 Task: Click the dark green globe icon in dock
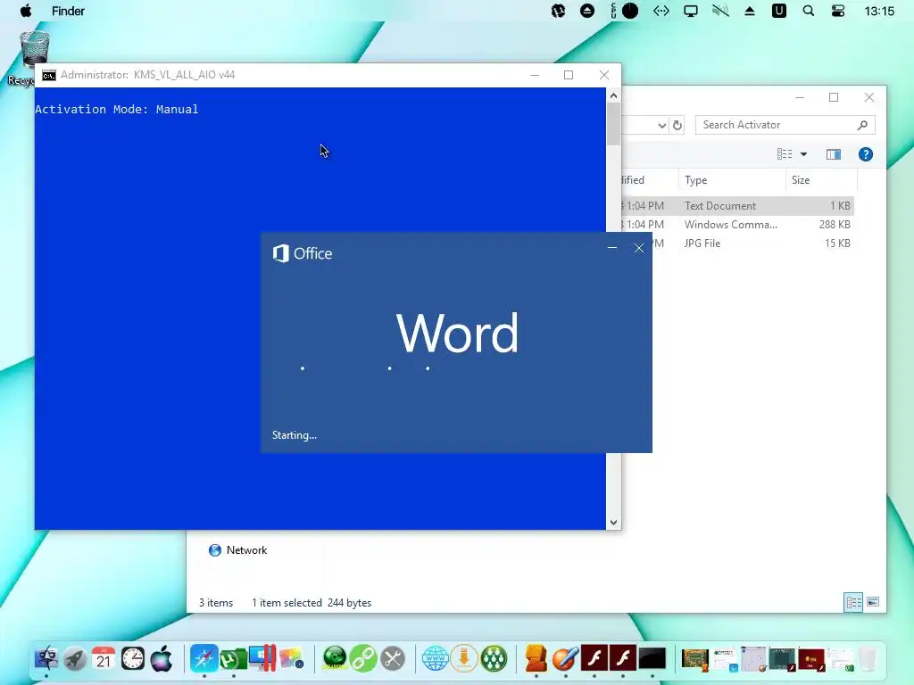(335, 659)
